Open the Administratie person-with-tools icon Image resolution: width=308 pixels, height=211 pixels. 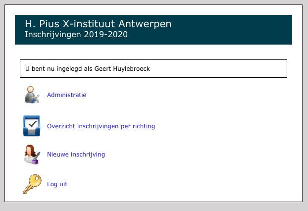pos(32,95)
